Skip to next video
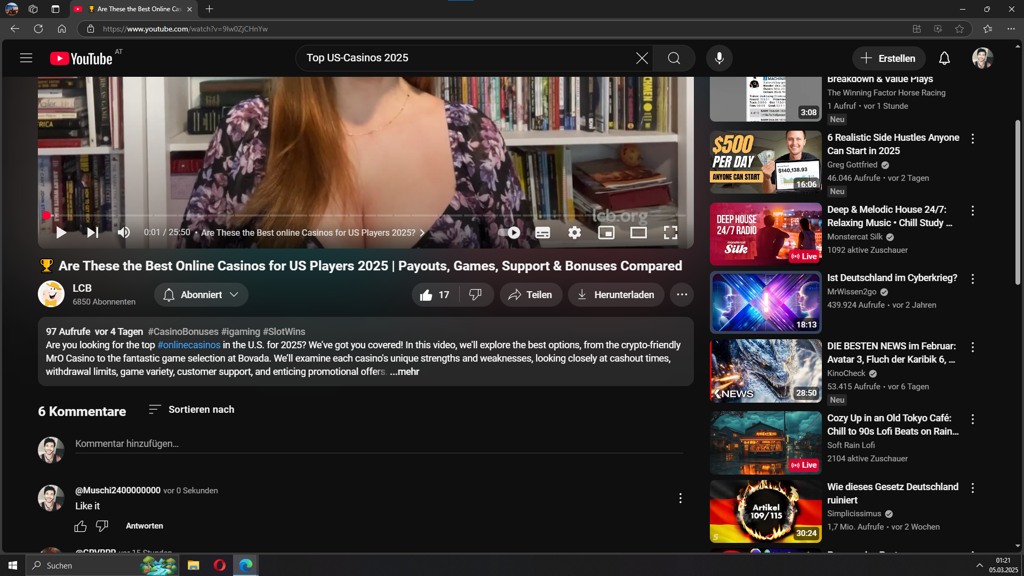1024x576 pixels. coord(93,233)
